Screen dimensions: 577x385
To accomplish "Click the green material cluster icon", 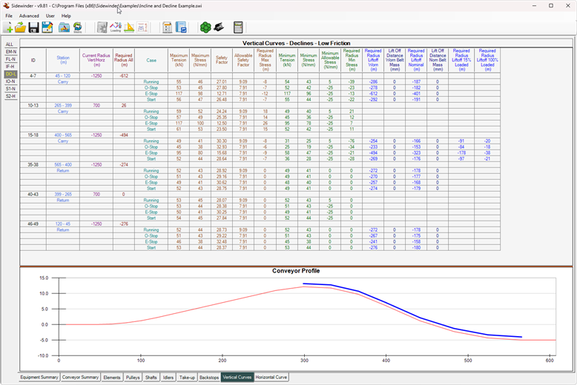I will click(x=205, y=27).
